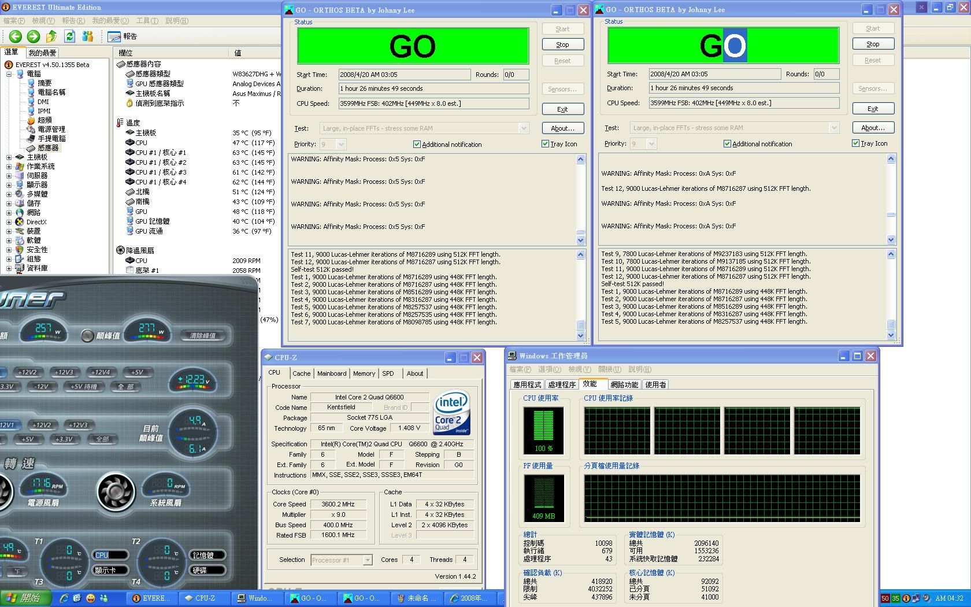
Task: Click Exit in left ORTHOS window
Action: click(562, 109)
